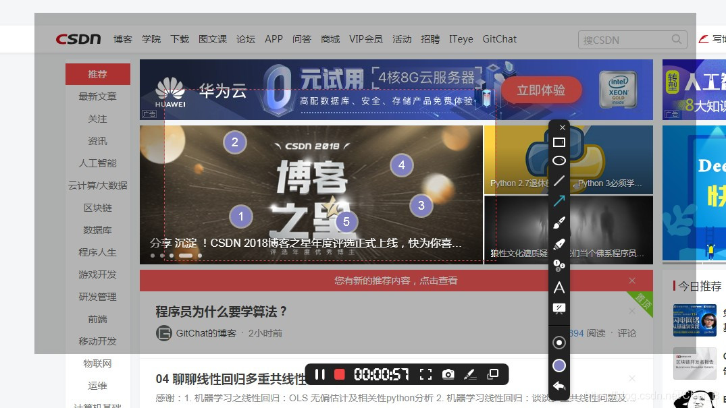Select 最新文章 sidebar category

[98, 96]
